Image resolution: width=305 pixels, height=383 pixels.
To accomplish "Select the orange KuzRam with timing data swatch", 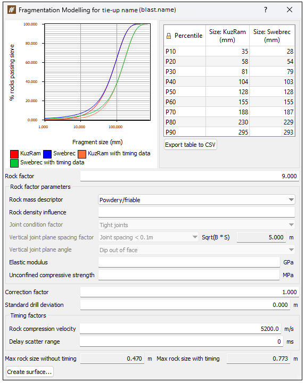I will [82, 154].
